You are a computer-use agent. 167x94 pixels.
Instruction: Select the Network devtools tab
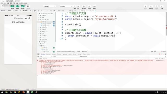(x=53, y=54)
